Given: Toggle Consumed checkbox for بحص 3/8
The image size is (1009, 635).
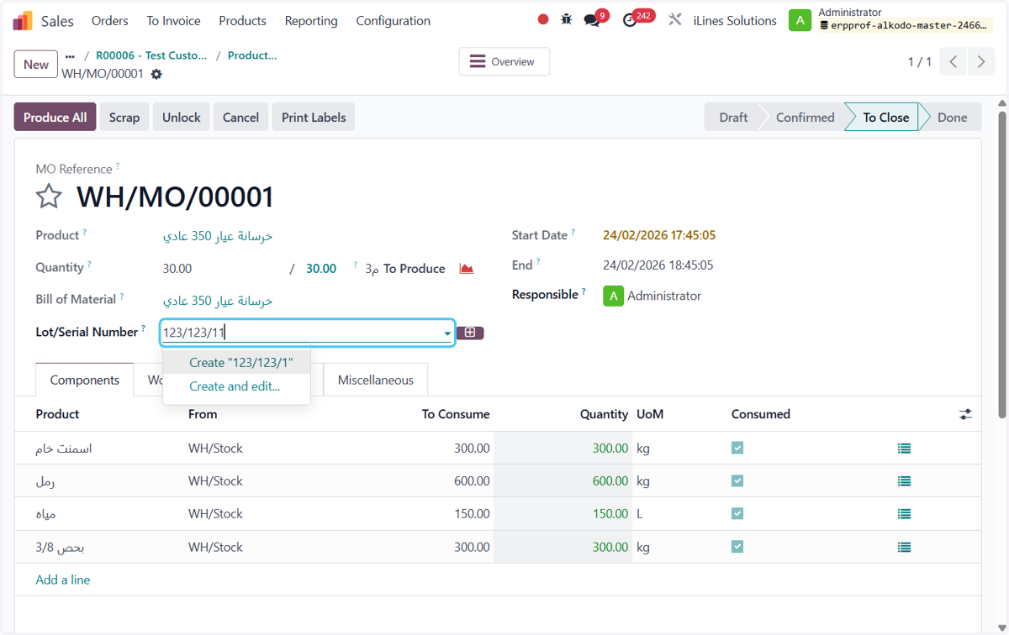Looking at the screenshot, I should click(x=737, y=547).
